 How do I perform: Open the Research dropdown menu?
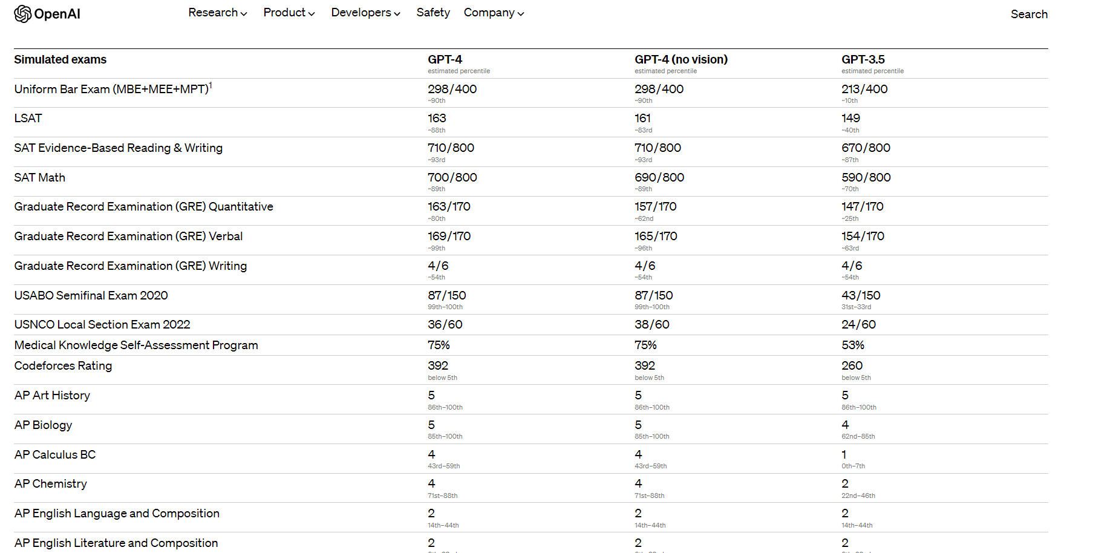pyautogui.click(x=218, y=13)
